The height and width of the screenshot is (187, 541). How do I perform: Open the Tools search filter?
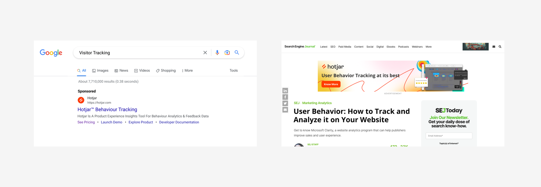coord(234,71)
